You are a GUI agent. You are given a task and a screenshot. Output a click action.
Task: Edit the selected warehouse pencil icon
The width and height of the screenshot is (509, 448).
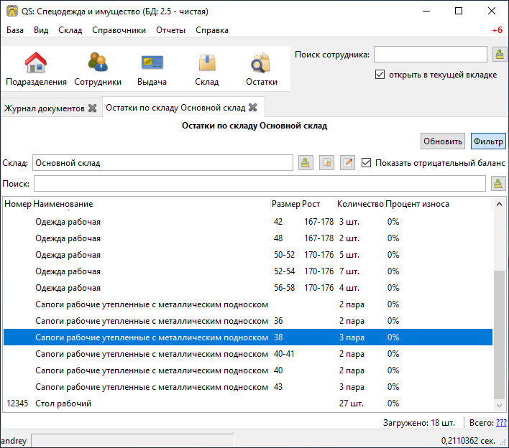pos(347,163)
